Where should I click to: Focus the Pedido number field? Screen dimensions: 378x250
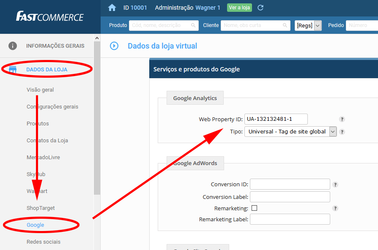(362, 25)
